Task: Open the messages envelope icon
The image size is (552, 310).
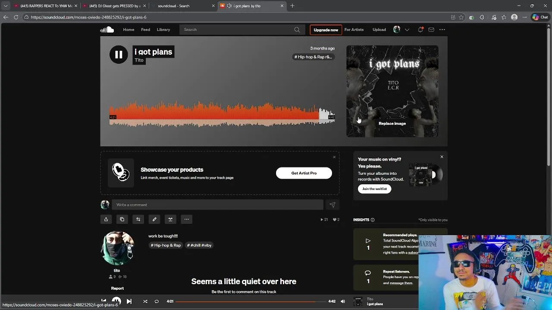Action: [431, 30]
